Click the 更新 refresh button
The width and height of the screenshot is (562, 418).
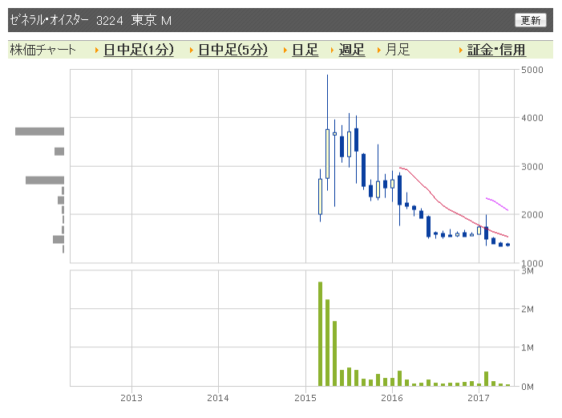pos(531,20)
